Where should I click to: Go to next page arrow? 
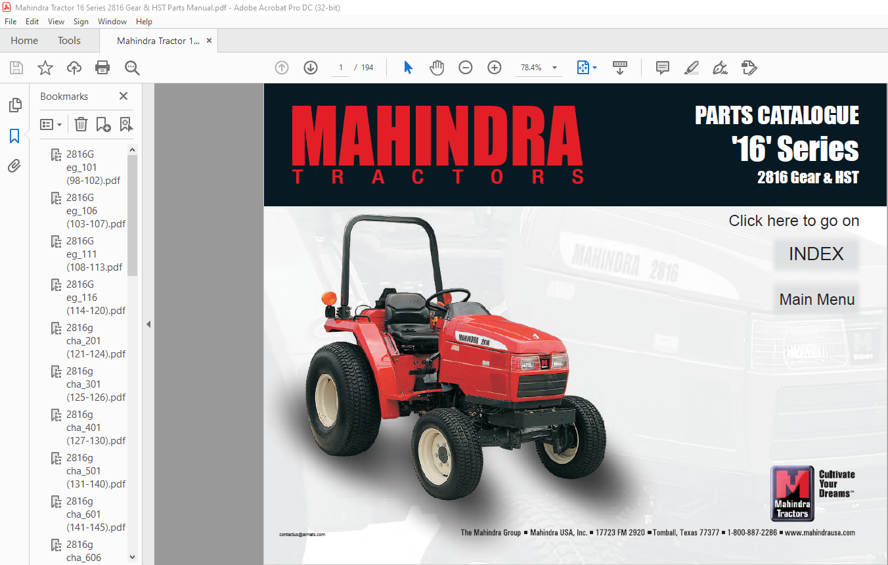coord(311,68)
